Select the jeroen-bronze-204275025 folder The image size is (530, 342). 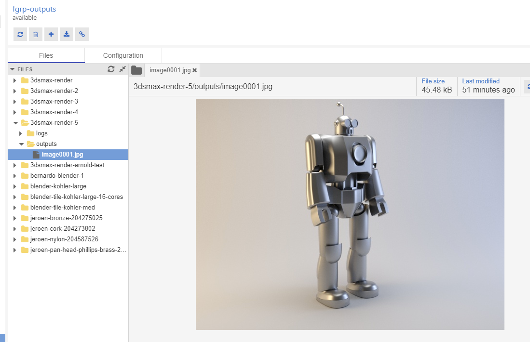[x=66, y=218]
